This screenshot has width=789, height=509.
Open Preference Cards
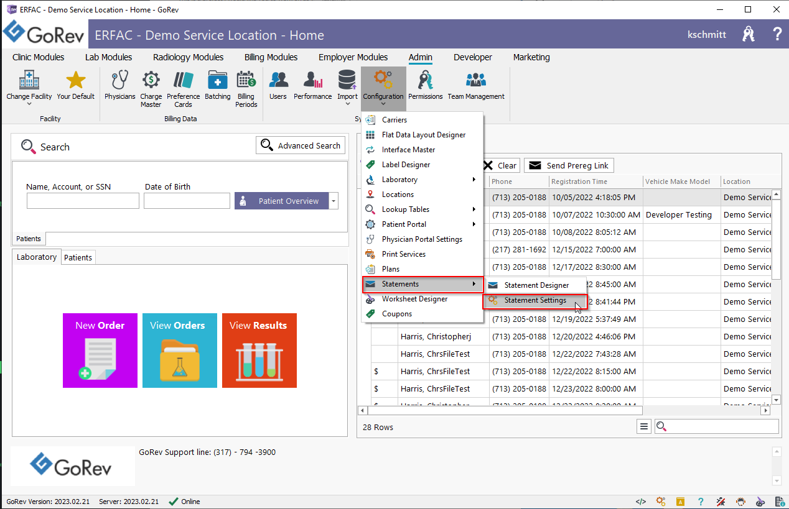click(x=183, y=88)
